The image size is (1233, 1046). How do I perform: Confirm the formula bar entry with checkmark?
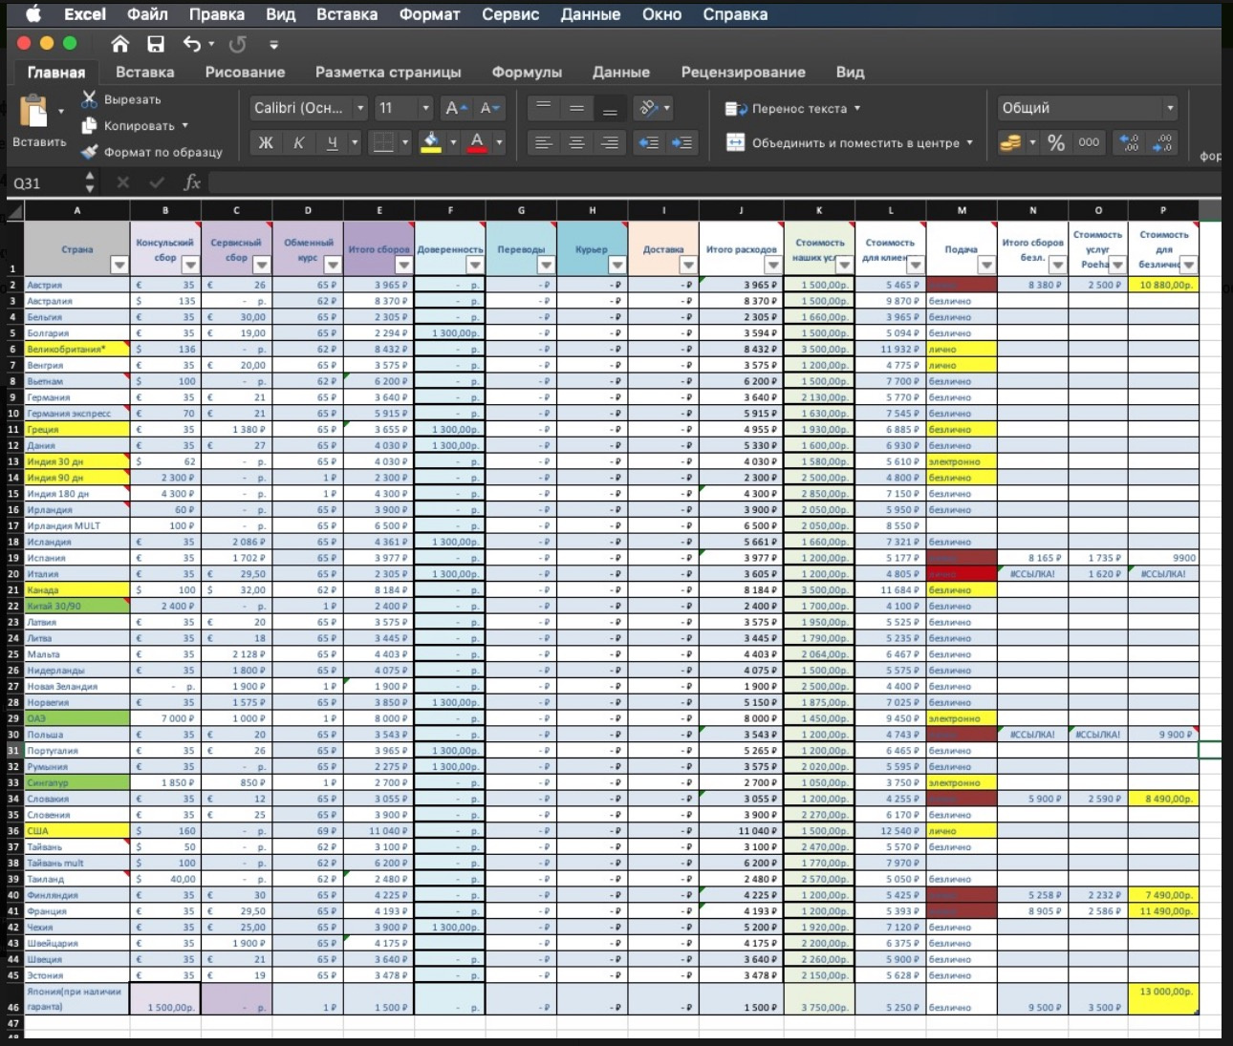click(x=157, y=181)
